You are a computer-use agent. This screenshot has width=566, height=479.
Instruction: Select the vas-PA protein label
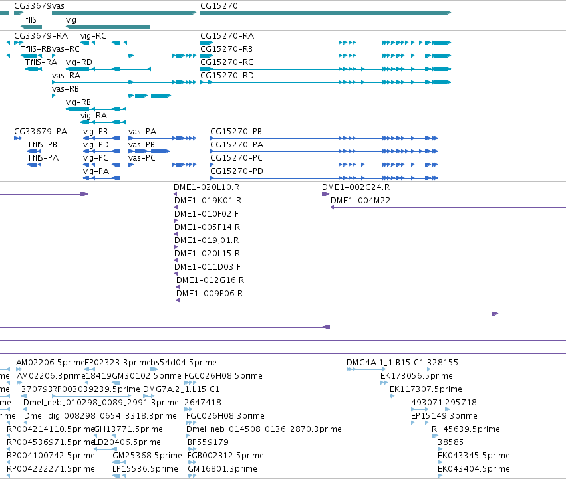click(142, 132)
